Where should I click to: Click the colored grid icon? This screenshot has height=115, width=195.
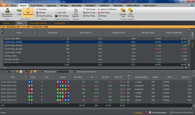[x=27, y=71]
